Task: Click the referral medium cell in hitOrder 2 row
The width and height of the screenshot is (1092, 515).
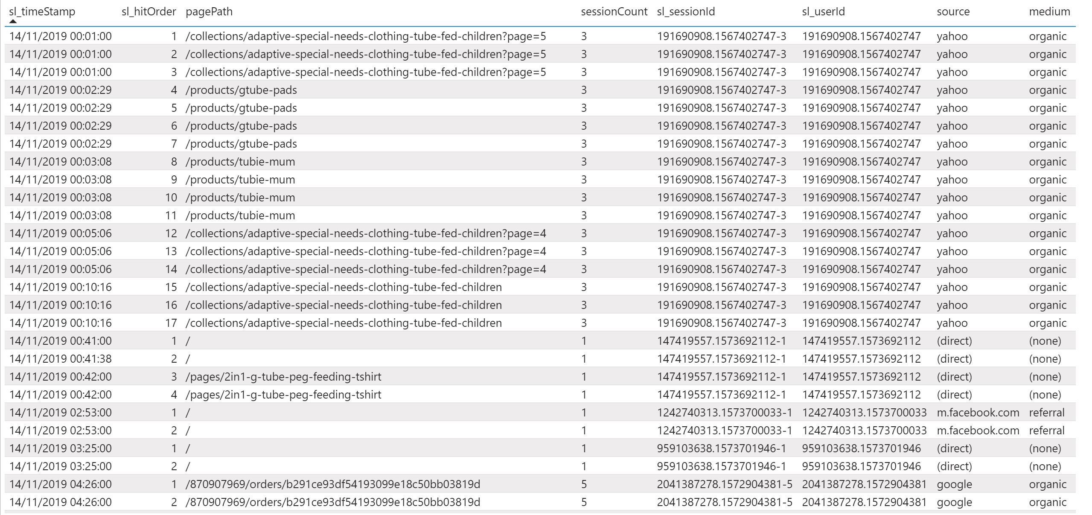Action: (x=1046, y=431)
